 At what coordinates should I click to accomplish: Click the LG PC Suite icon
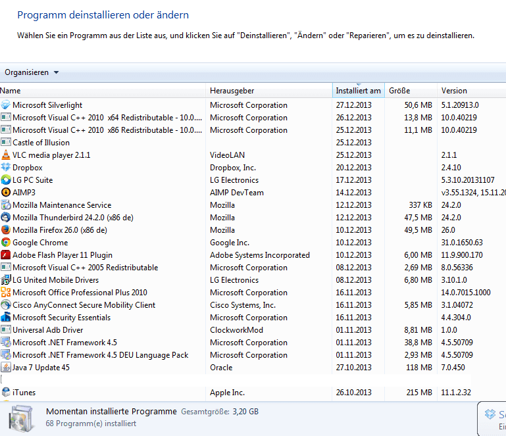click(x=6, y=180)
